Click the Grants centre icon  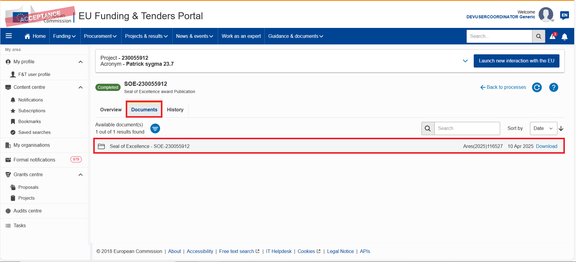(x=8, y=175)
